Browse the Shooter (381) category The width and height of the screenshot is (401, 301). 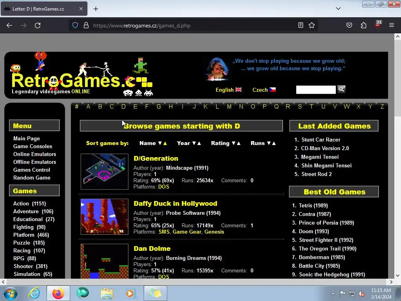31,267
